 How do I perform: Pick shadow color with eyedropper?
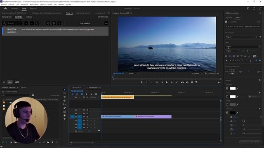pos(238,113)
